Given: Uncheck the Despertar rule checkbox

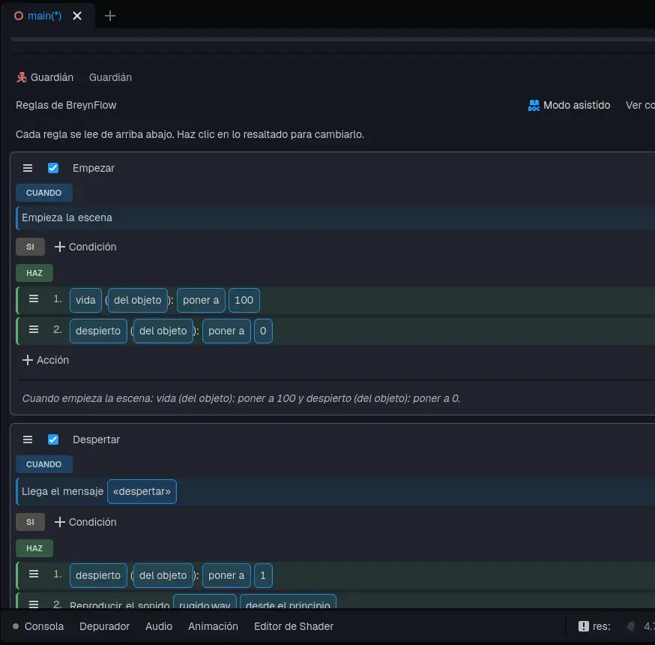Looking at the screenshot, I should click(53, 439).
